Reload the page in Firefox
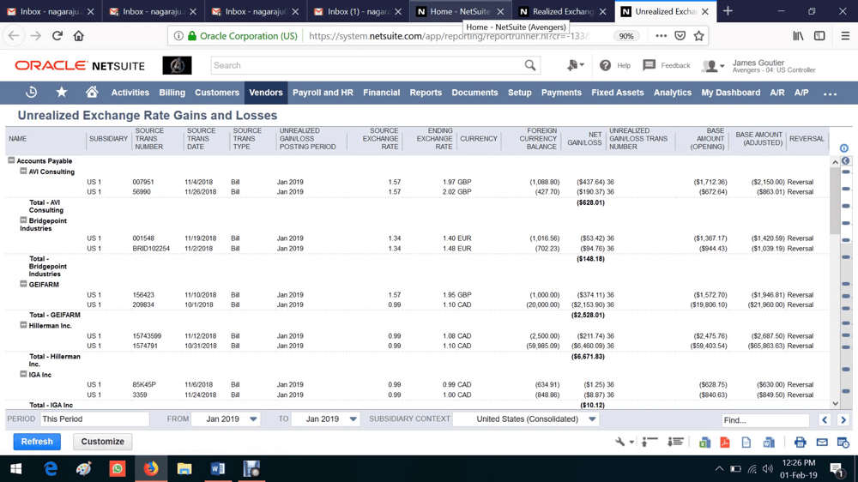858x482 pixels. click(57, 35)
